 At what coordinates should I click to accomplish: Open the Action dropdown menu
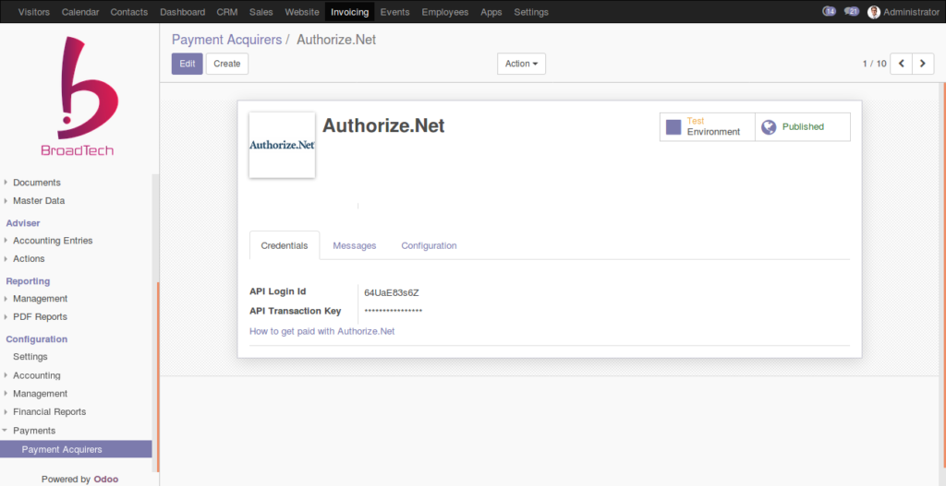pos(521,64)
